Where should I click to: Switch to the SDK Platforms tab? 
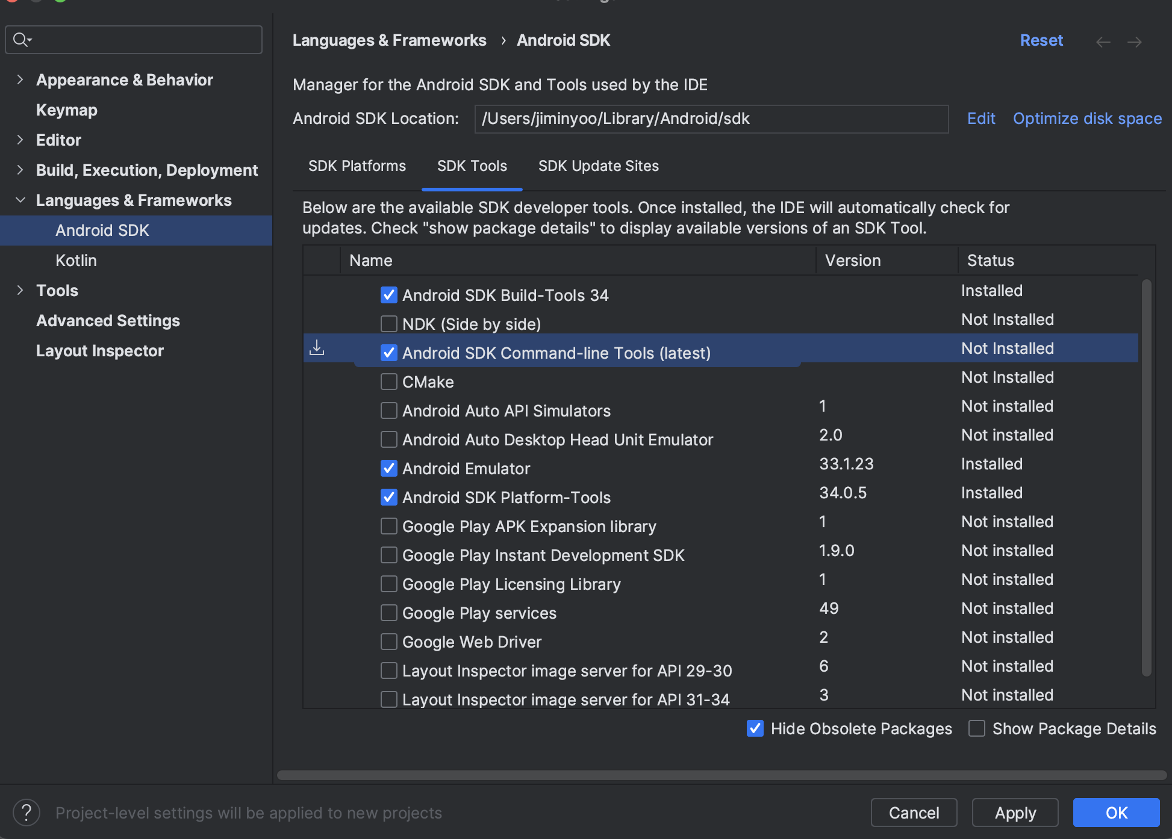coord(357,166)
